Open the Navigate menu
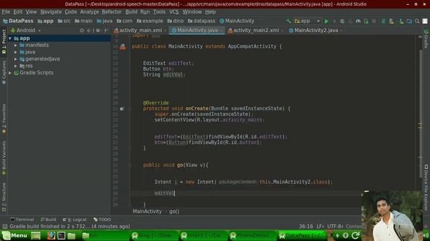Viewport: 430px width, 241px height. (51, 12)
